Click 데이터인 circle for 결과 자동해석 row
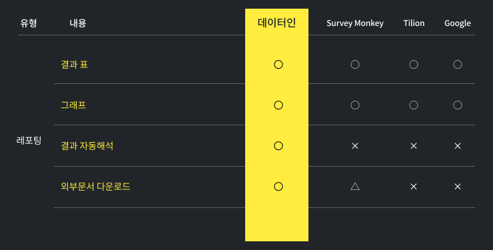Image resolution: width=493 pixels, height=250 pixels. [278, 146]
